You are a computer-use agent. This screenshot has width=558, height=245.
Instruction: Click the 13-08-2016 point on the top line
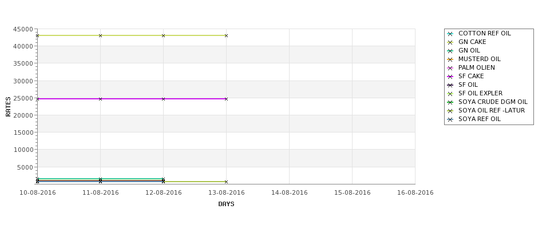click(x=226, y=35)
